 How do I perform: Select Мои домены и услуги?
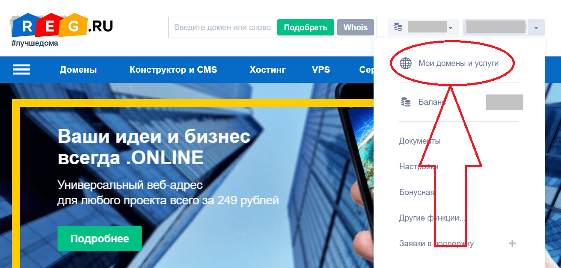pos(459,64)
